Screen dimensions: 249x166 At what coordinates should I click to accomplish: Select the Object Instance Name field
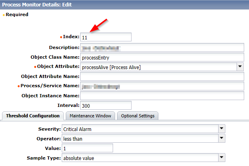click(162, 96)
